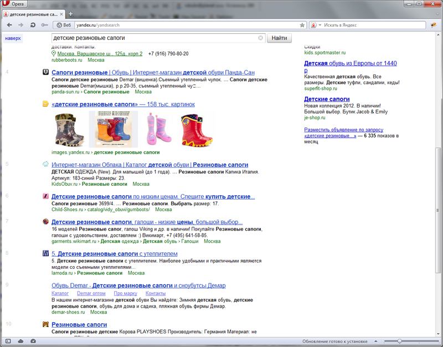Open the Opera main menu button
Screen dimensions: 443x347
tap(14, 4)
